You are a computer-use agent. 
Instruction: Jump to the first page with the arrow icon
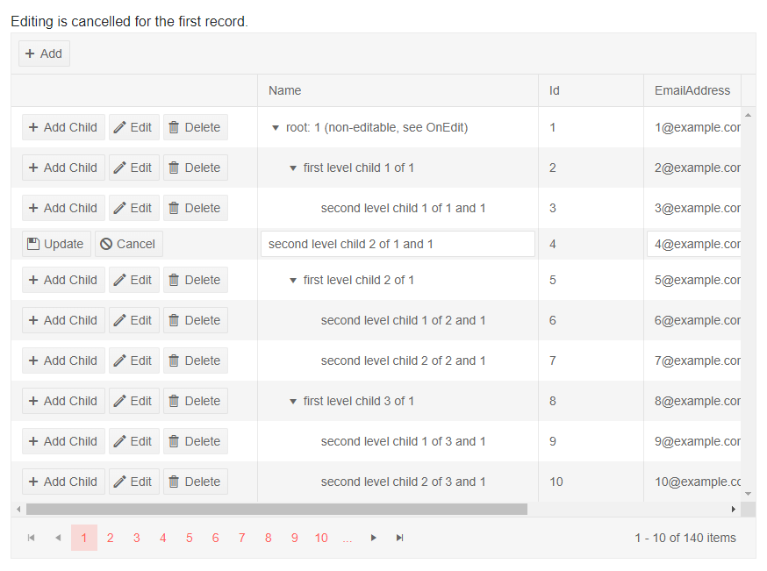[x=32, y=538]
